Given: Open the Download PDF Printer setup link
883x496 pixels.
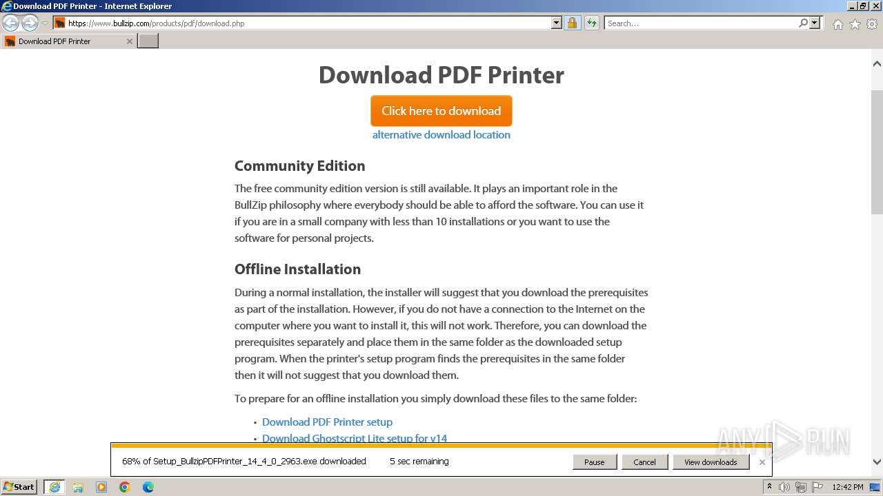Looking at the screenshot, I should point(327,422).
